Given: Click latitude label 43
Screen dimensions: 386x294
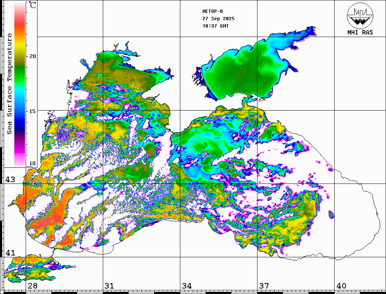Looking at the screenshot, I should (x=10, y=179).
